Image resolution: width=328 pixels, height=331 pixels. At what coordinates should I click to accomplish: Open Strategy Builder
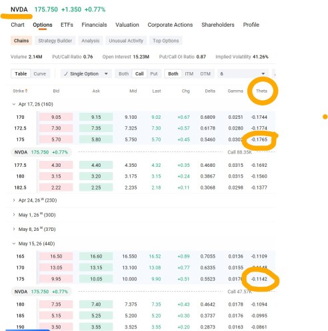[55, 41]
